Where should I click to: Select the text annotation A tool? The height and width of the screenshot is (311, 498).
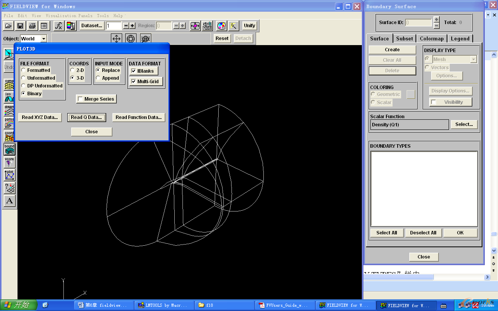(x=9, y=201)
